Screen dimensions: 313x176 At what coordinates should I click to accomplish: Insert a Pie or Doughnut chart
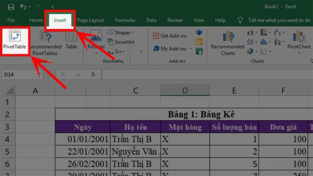[x=252, y=52]
